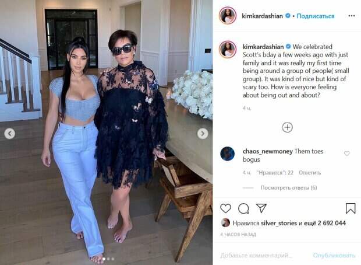This screenshot has width=361, height=265.
Task: Click Опубликовать to post comment
Action: 334,255
